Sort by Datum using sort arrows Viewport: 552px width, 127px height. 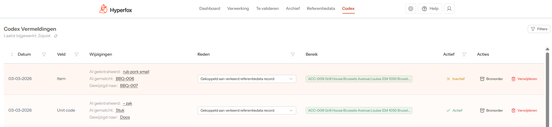pos(12,55)
